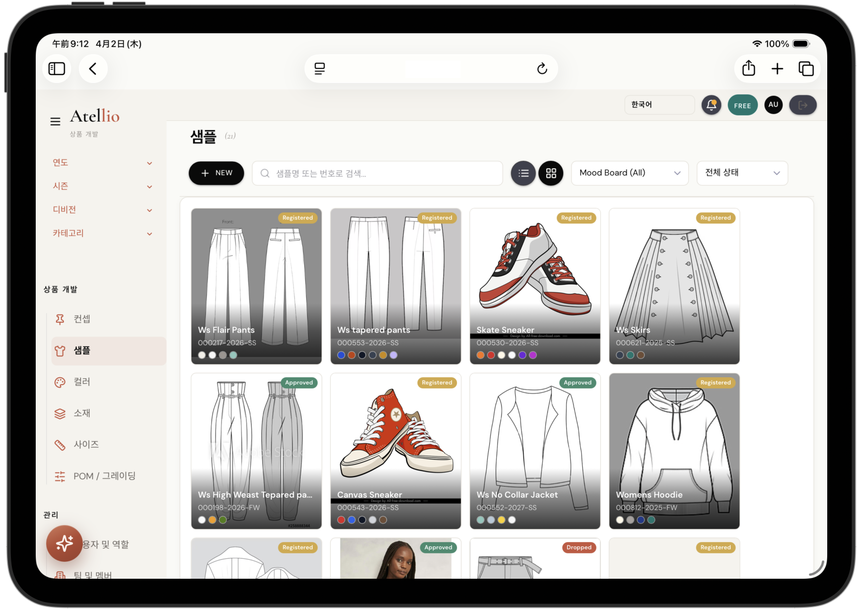The image size is (858, 610).
Task: Open the 전체 상태 status dropdown
Action: click(742, 173)
